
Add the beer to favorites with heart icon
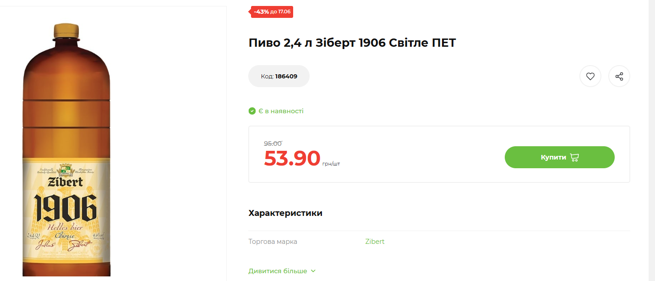[590, 77]
